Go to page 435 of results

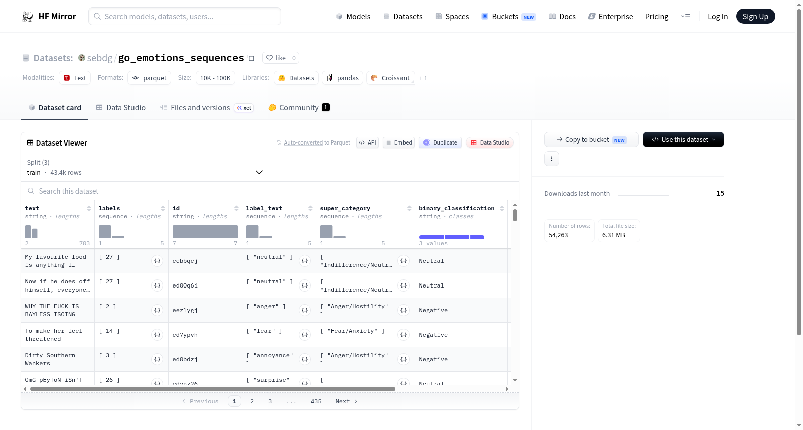point(316,401)
